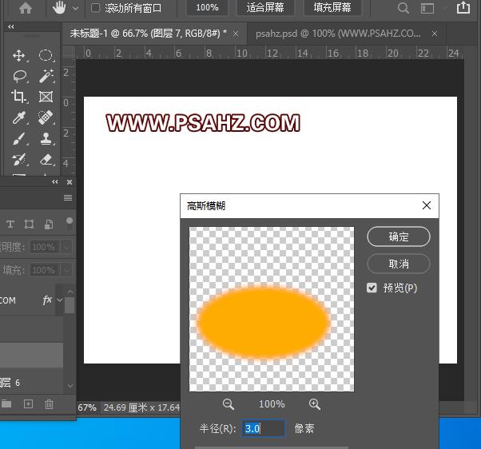
Task: Select the Hand tool icon
Action: (x=59, y=8)
